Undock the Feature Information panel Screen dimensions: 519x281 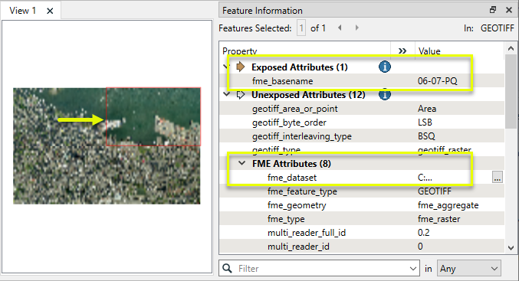[x=493, y=10]
